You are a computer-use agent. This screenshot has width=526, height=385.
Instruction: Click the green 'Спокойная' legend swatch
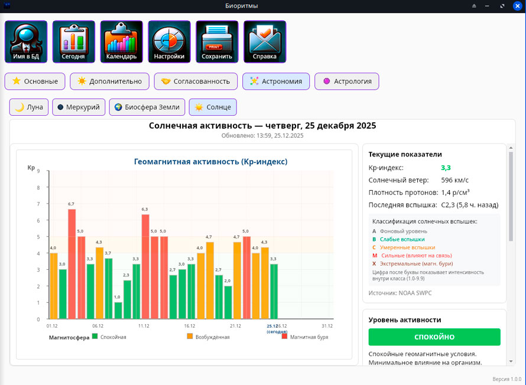point(95,337)
